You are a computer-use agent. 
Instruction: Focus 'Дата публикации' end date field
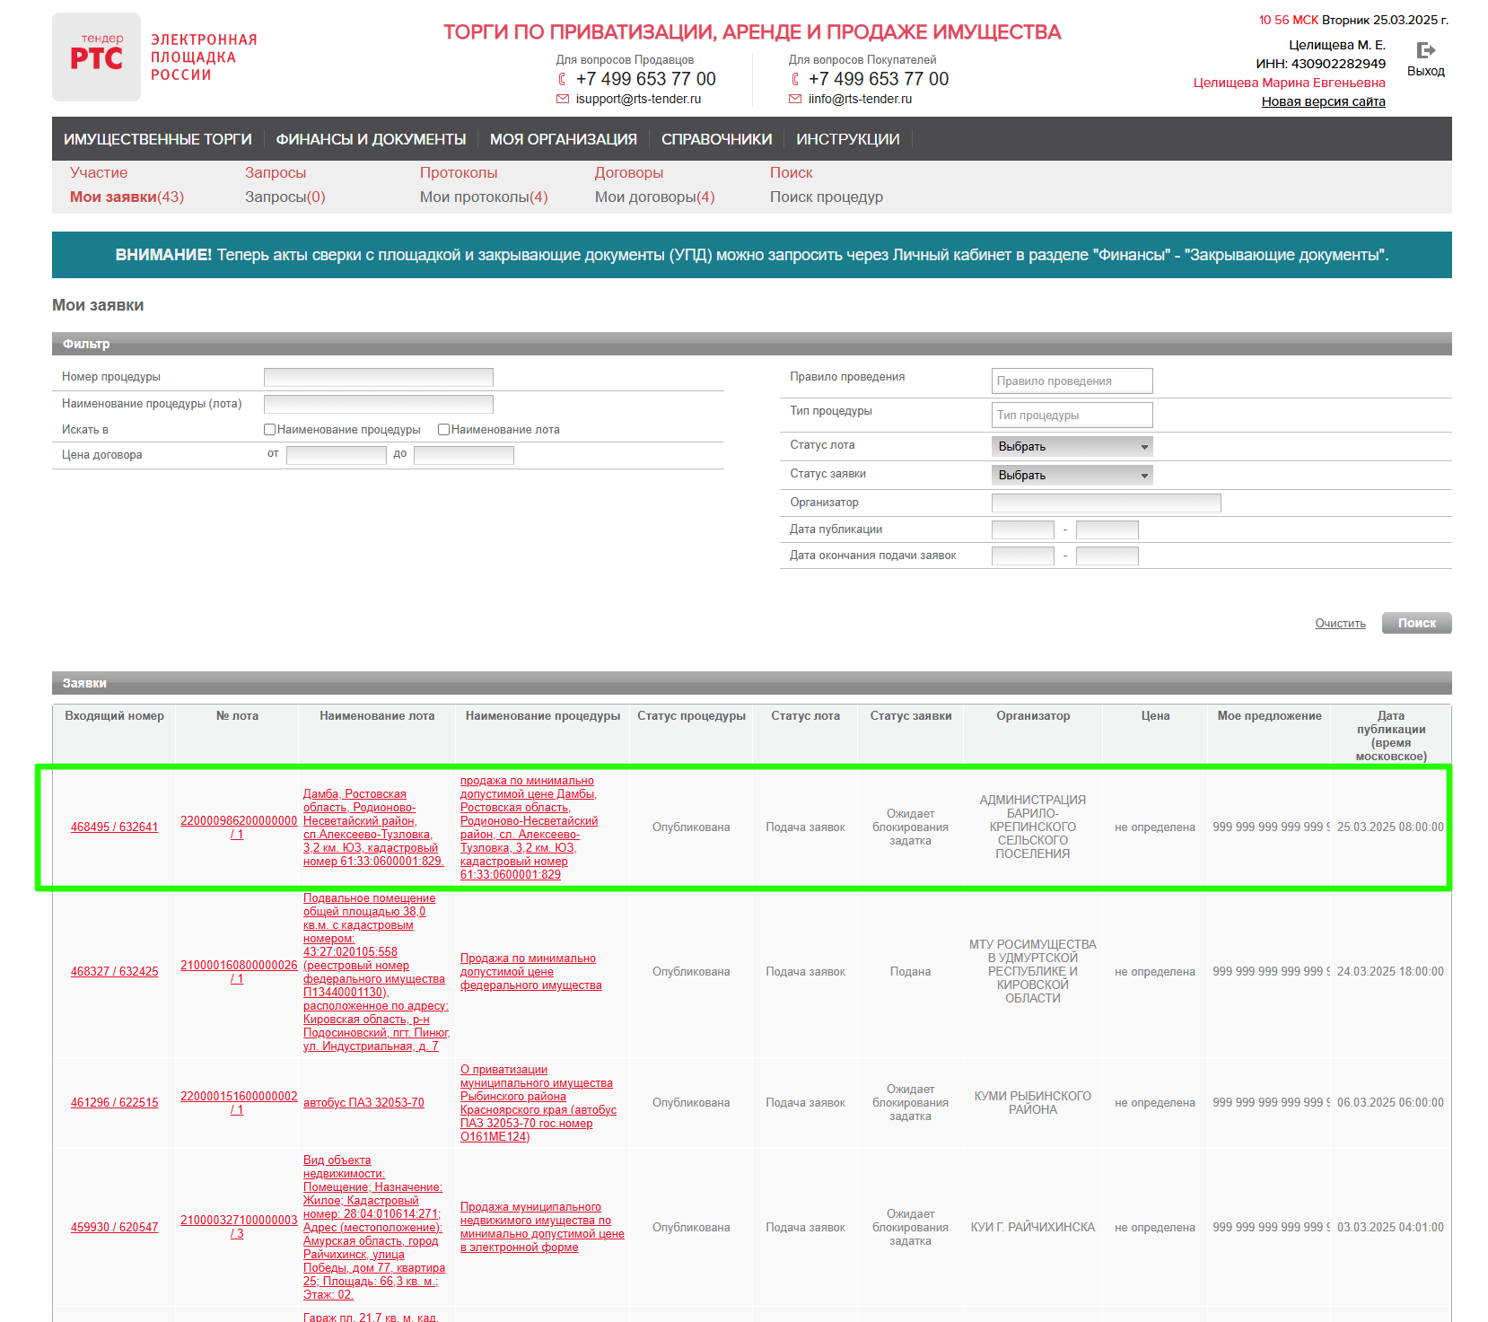tap(1107, 530)
